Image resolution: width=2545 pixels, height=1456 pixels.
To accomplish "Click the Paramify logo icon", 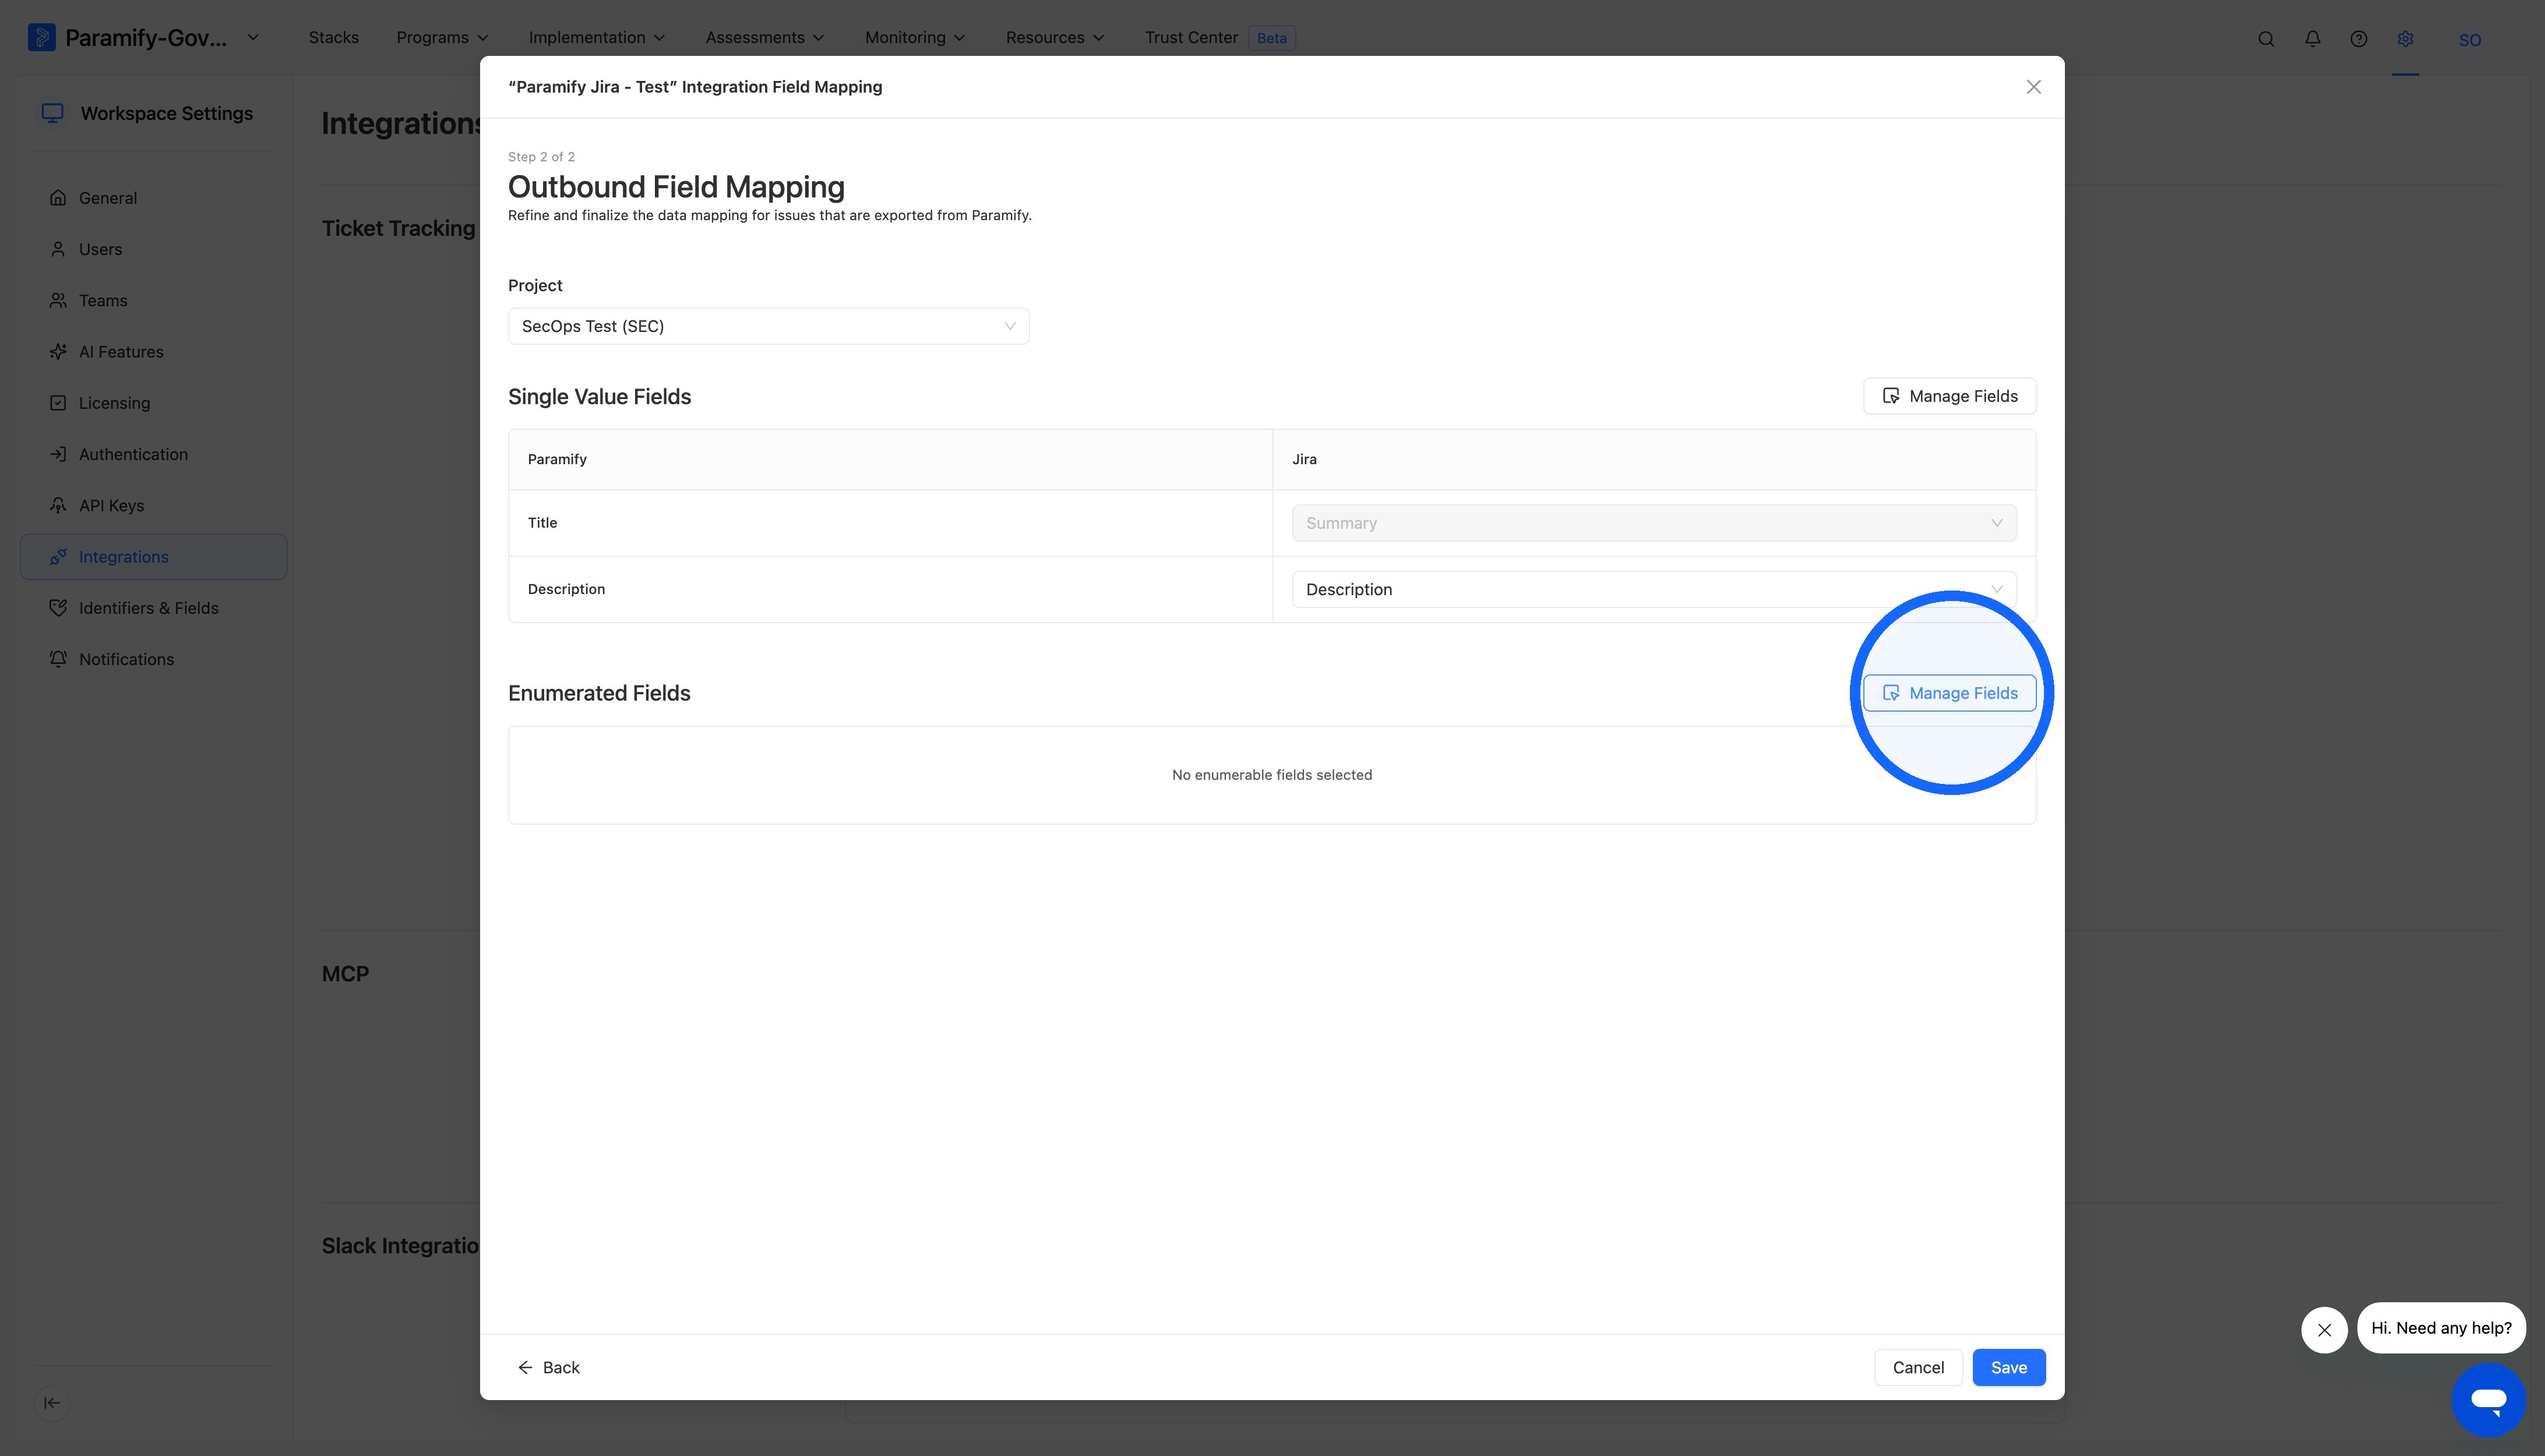I will [x=41, y=38].
